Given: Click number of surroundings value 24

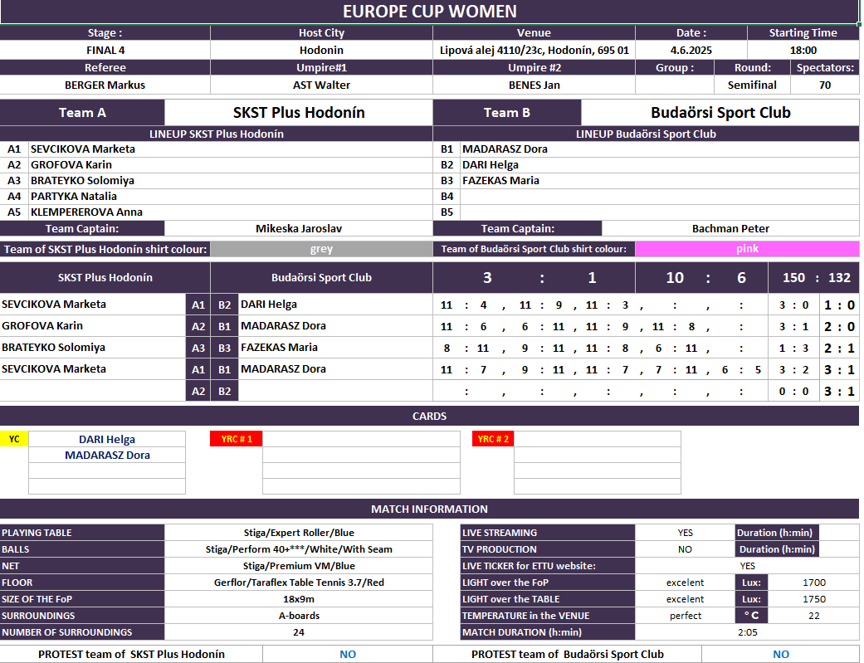Looking at the screenshot, I should (299, 631).
